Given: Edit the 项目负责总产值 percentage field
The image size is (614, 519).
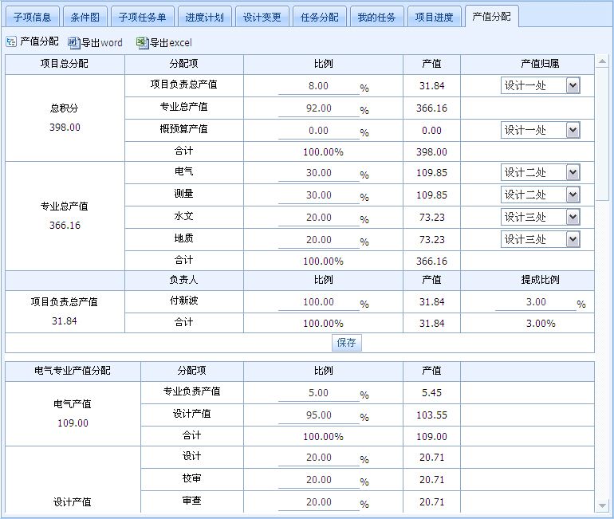Looking at the screenshot, I should (318, 86).
